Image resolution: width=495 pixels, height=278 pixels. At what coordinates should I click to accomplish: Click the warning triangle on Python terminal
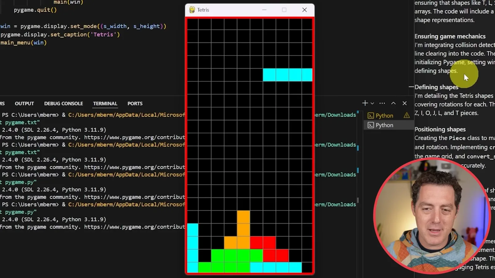coord(407,116)
